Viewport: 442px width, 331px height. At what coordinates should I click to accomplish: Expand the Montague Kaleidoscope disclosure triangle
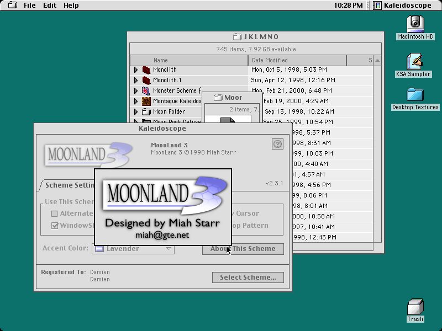[136, 101]
